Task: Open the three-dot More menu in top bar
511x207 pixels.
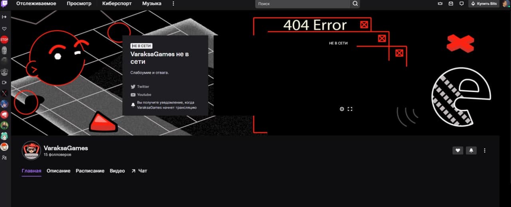Action: coord(173,4)
